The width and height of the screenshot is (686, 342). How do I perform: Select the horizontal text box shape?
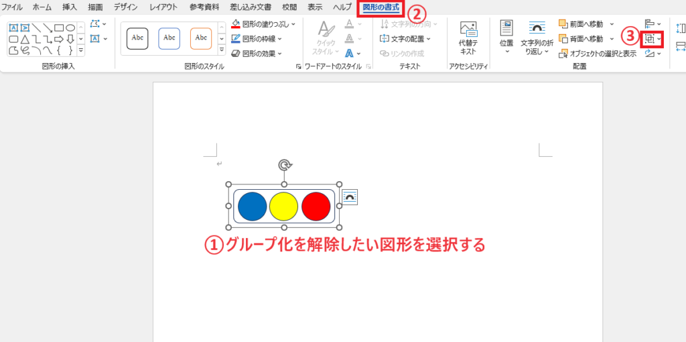13,28
